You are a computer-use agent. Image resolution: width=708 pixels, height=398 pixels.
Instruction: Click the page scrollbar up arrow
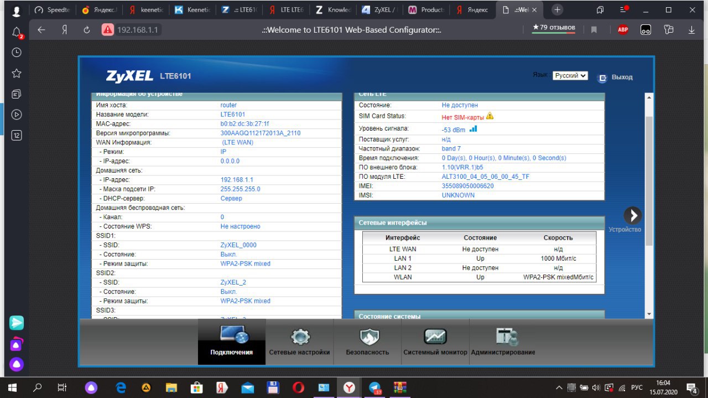(x=649, y=97)
